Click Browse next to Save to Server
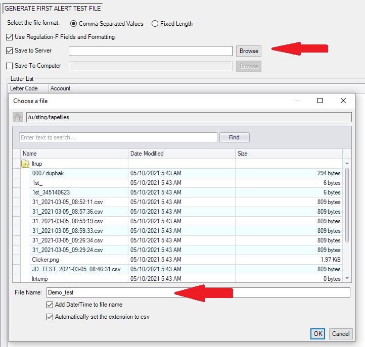 coord(249,51)
